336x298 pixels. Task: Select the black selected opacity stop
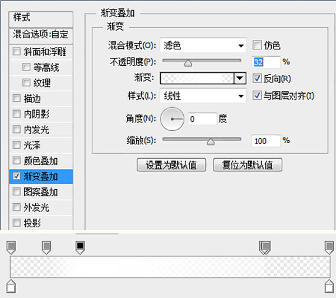[80, 247]
